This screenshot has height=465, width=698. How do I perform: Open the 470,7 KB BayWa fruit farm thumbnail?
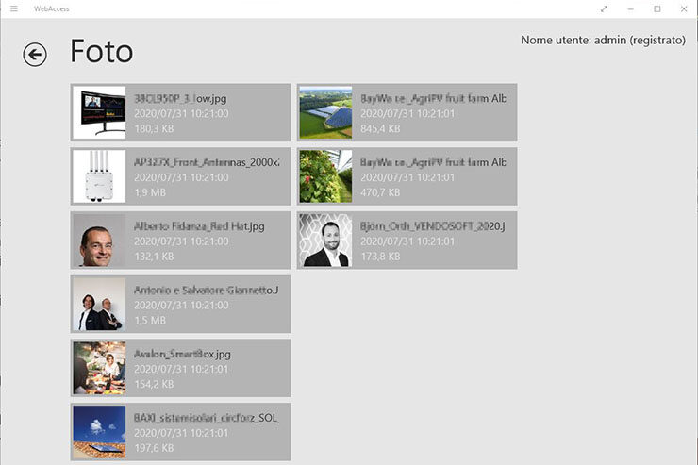click(325, 176)
